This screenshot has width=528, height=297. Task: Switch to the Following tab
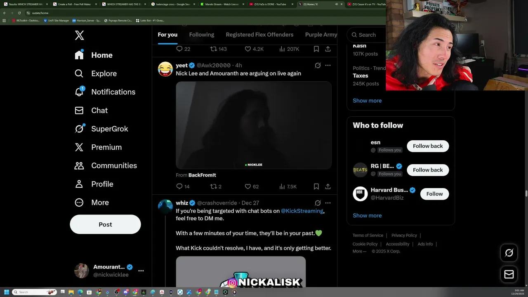[x=202, y=35]
